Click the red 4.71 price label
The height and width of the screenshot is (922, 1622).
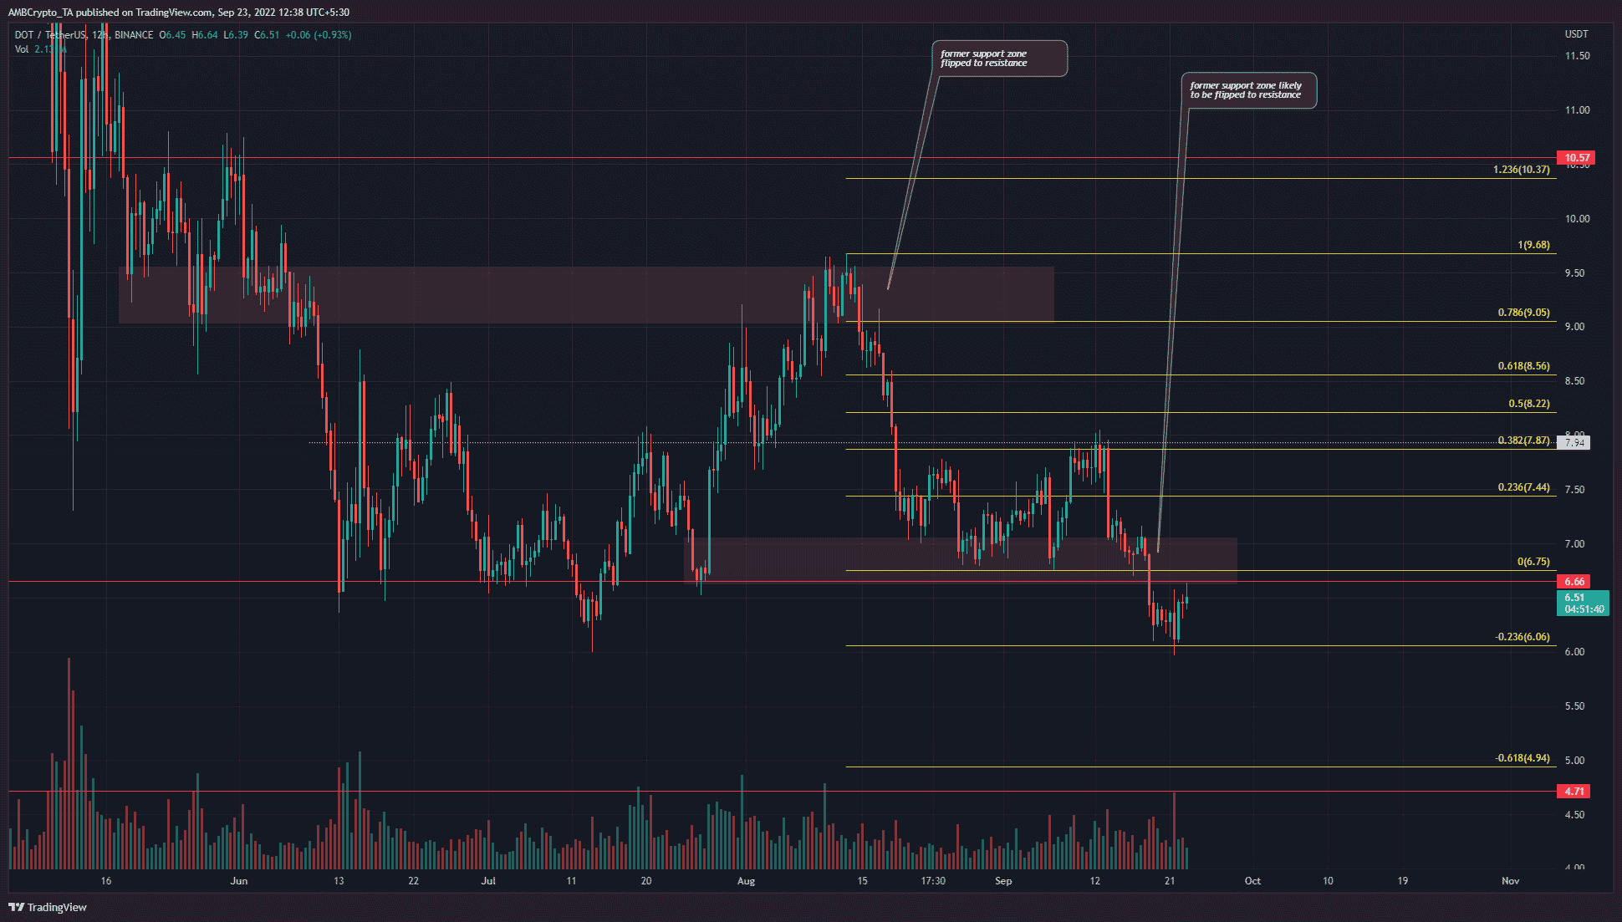point(1574,792)
